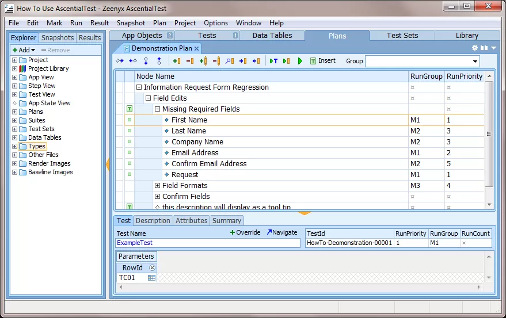Click the Remove button in Explorer
506x318 pixels.
point(55,50)
